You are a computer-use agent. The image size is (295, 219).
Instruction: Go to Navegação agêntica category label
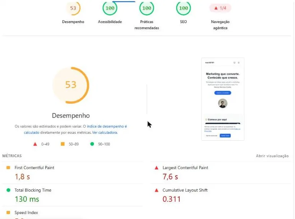pyautogui.click(x=220, y=25)
